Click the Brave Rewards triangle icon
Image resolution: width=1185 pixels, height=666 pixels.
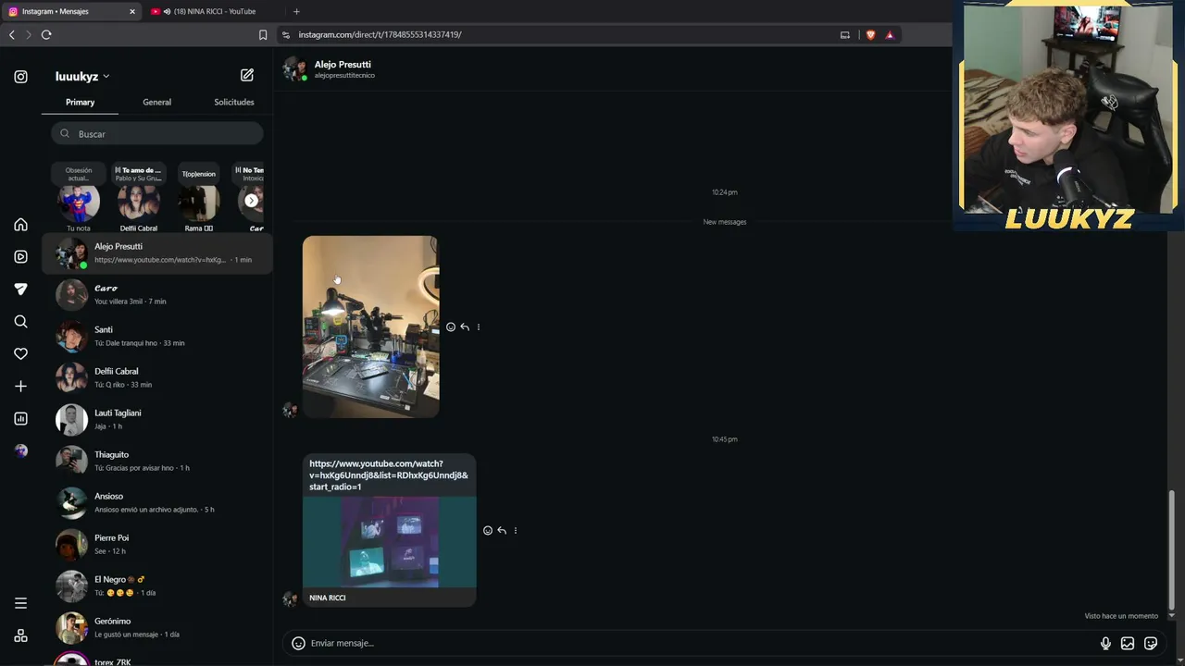(x=890, y=35)
